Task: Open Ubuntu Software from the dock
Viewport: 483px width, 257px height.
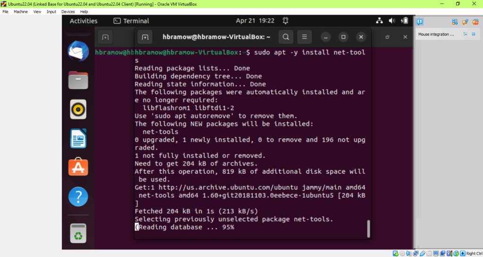Action: (x=78, y=168)
